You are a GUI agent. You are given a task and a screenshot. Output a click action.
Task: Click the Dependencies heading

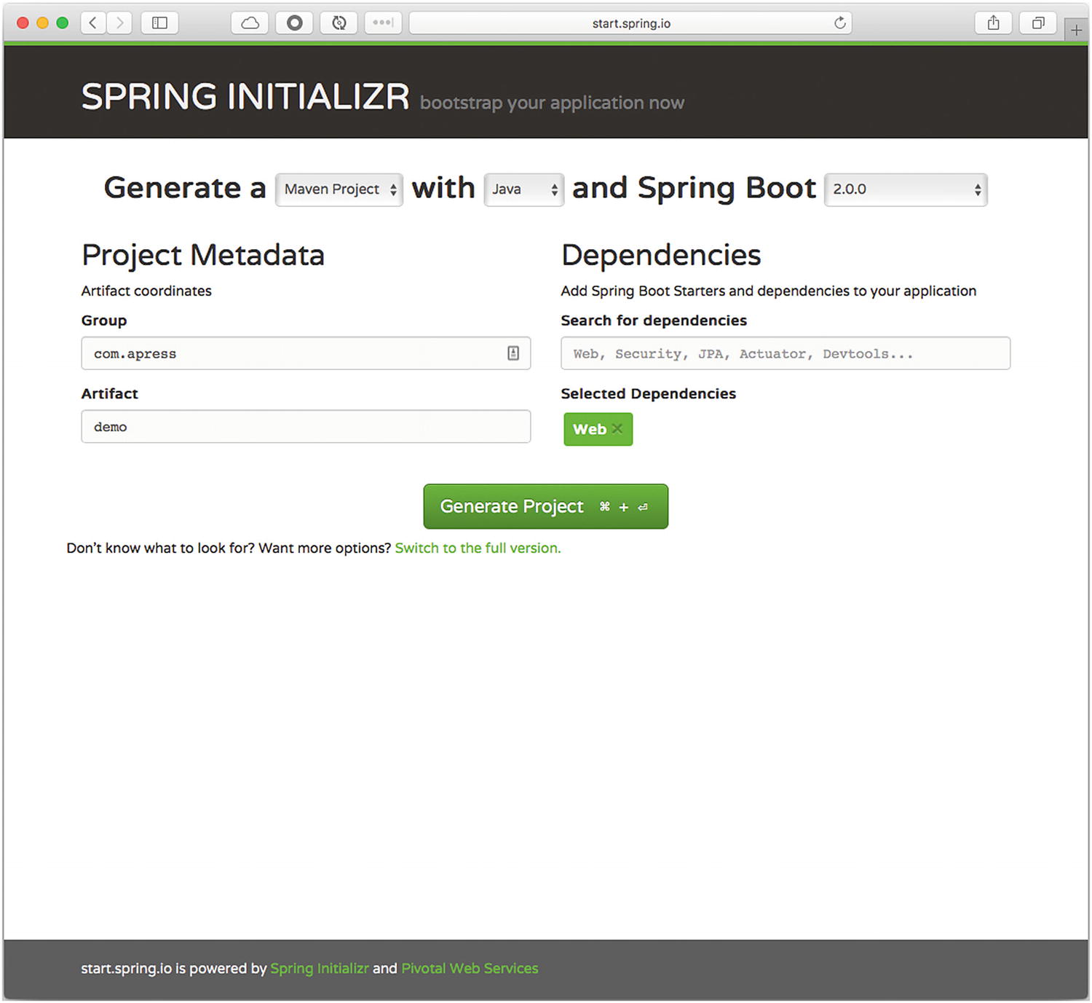tap(661, 255)
